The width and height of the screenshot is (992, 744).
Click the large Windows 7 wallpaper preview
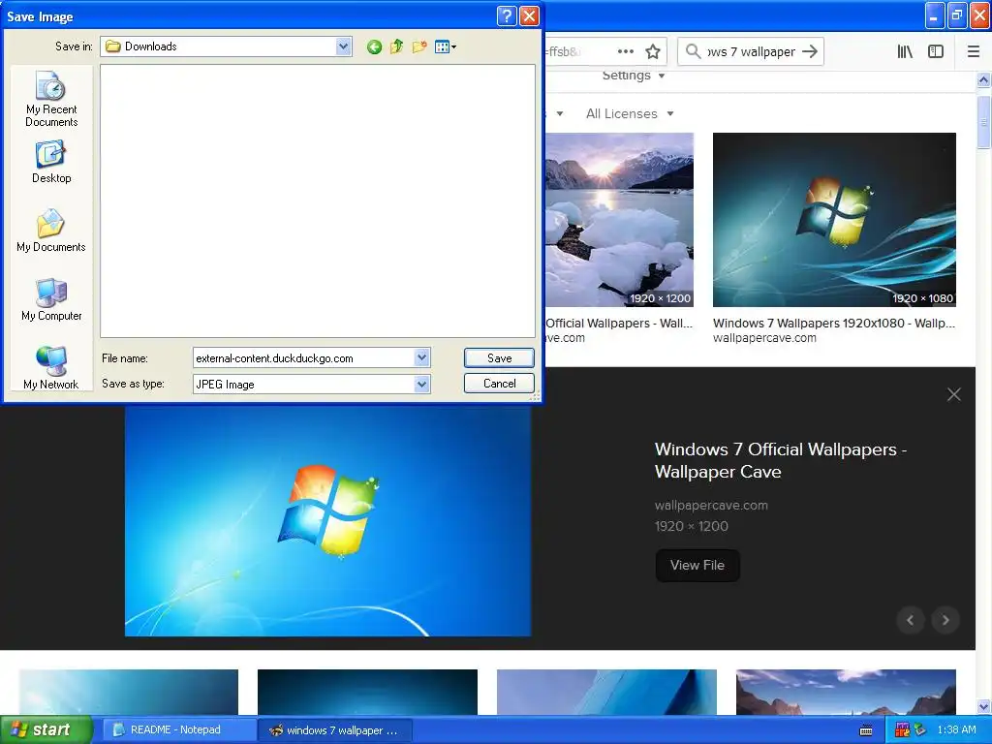pyautogui.click(x=327, y=520)
